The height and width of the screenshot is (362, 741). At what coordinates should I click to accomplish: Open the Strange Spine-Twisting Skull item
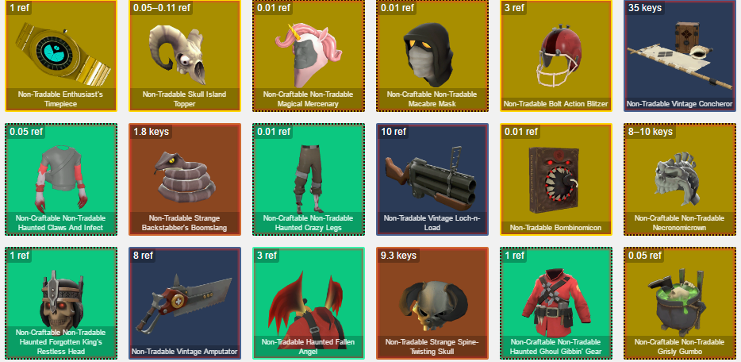432,303
